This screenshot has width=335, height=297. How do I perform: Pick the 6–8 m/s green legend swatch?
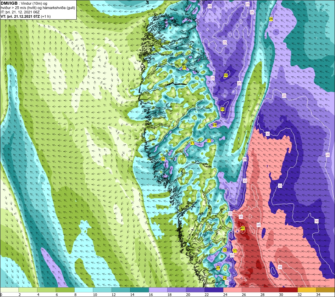coord(65,290)
